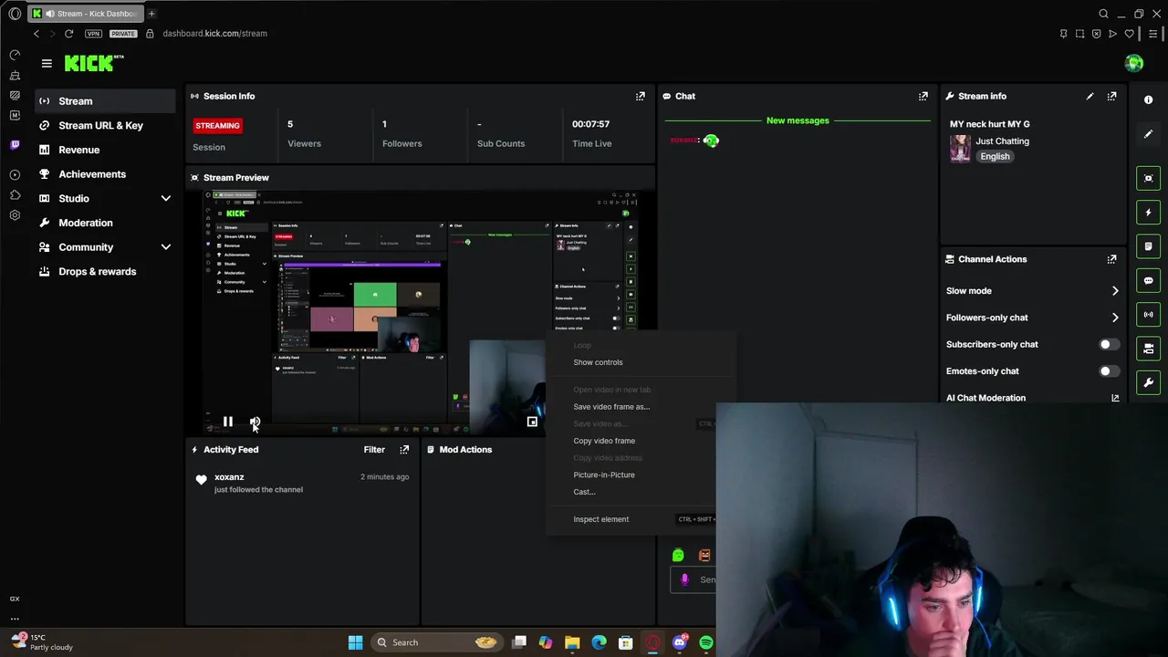The width and height of the screenshot is (1168, 657).
Task: Go back using the browser back arrow
Action: 36,34
